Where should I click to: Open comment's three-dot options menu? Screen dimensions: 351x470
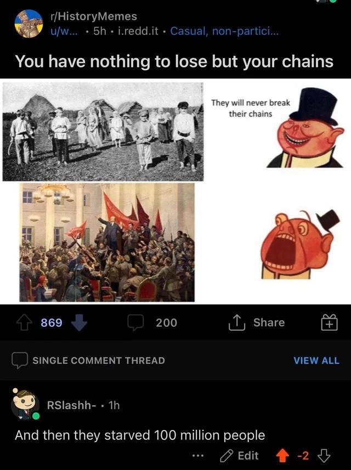point(198,456)
